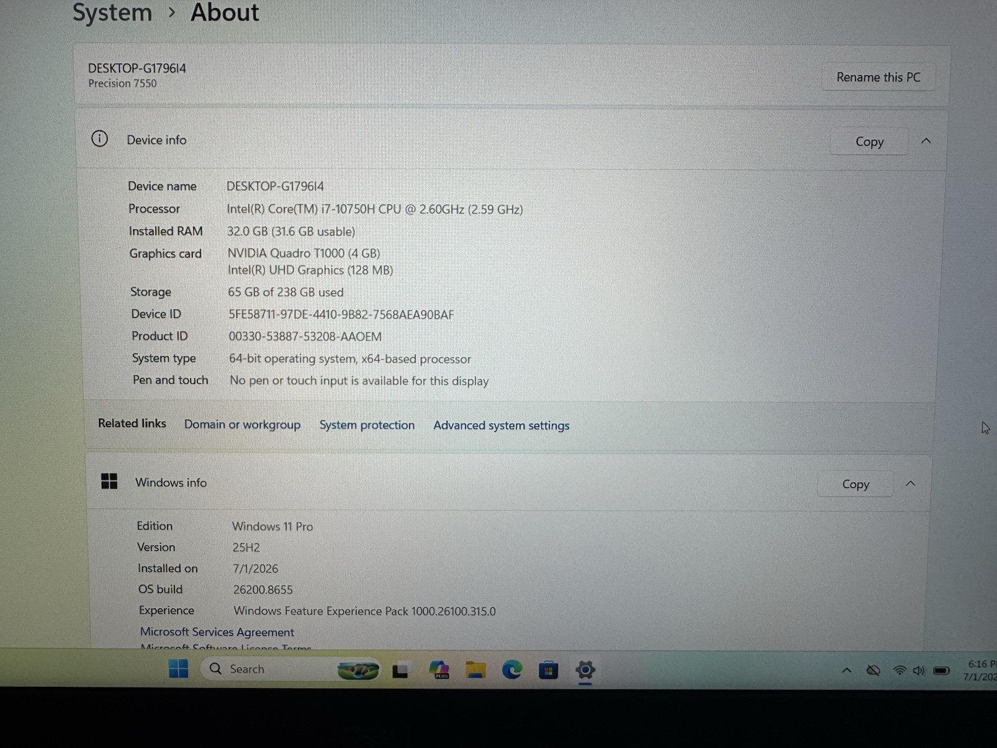The image size is (997, 748).
Task: Open Domain or workgroup link
Action: [242, 424]
